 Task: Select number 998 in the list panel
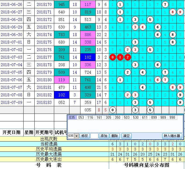[172, 118]
